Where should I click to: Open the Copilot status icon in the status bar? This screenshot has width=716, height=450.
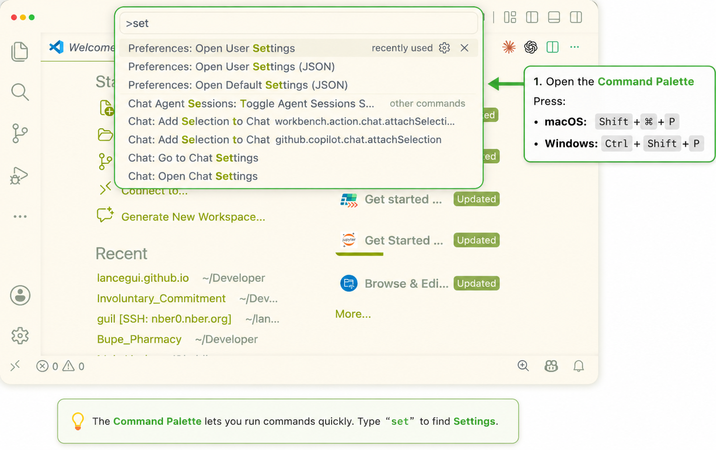(x=551, y=366)
